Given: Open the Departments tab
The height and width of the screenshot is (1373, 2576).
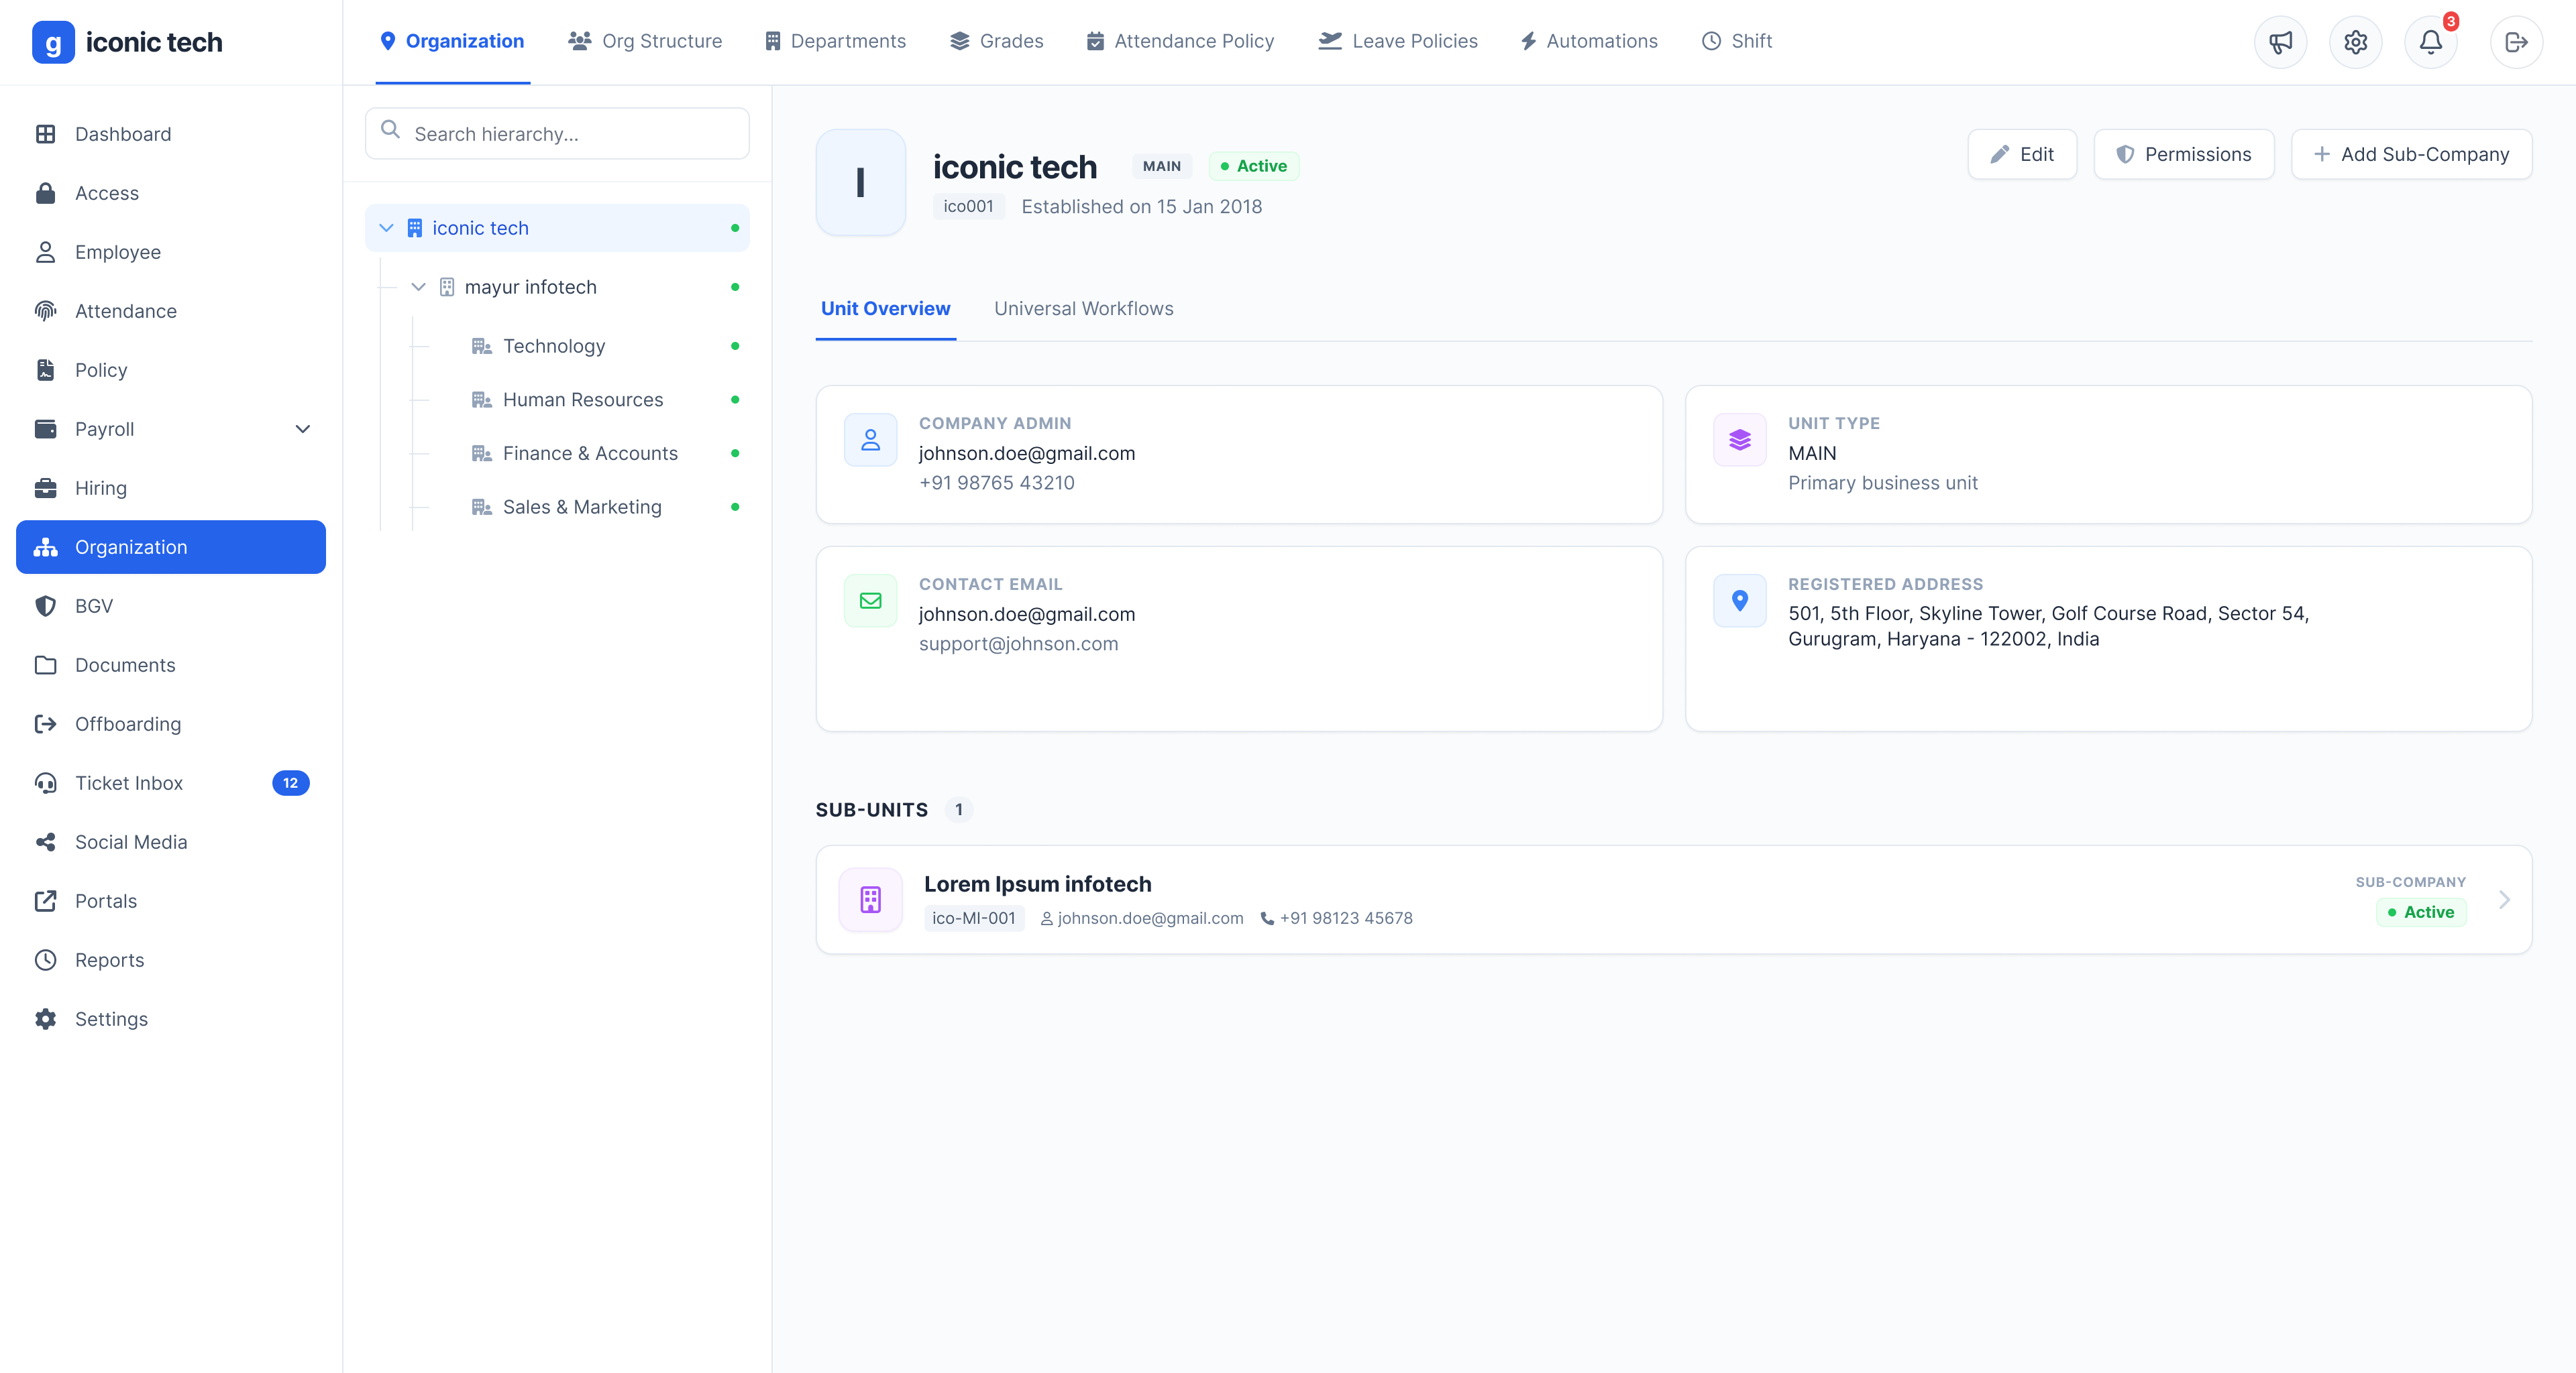Looking at the screenshot, I should point(835,41).
